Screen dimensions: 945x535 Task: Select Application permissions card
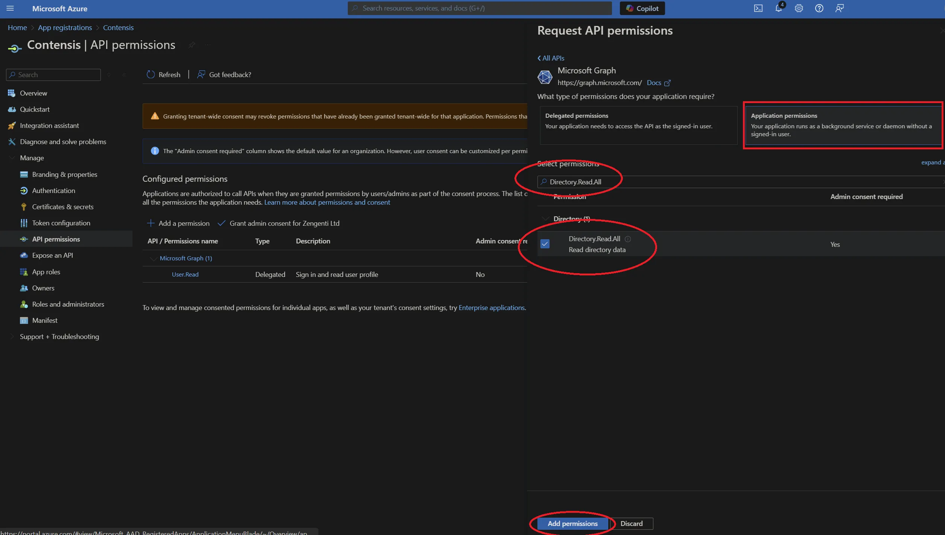(843, 125)
